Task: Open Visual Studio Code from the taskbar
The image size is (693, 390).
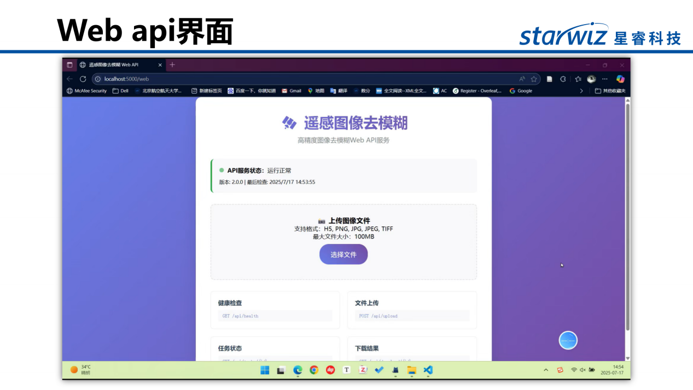Action: click(428, 370)
